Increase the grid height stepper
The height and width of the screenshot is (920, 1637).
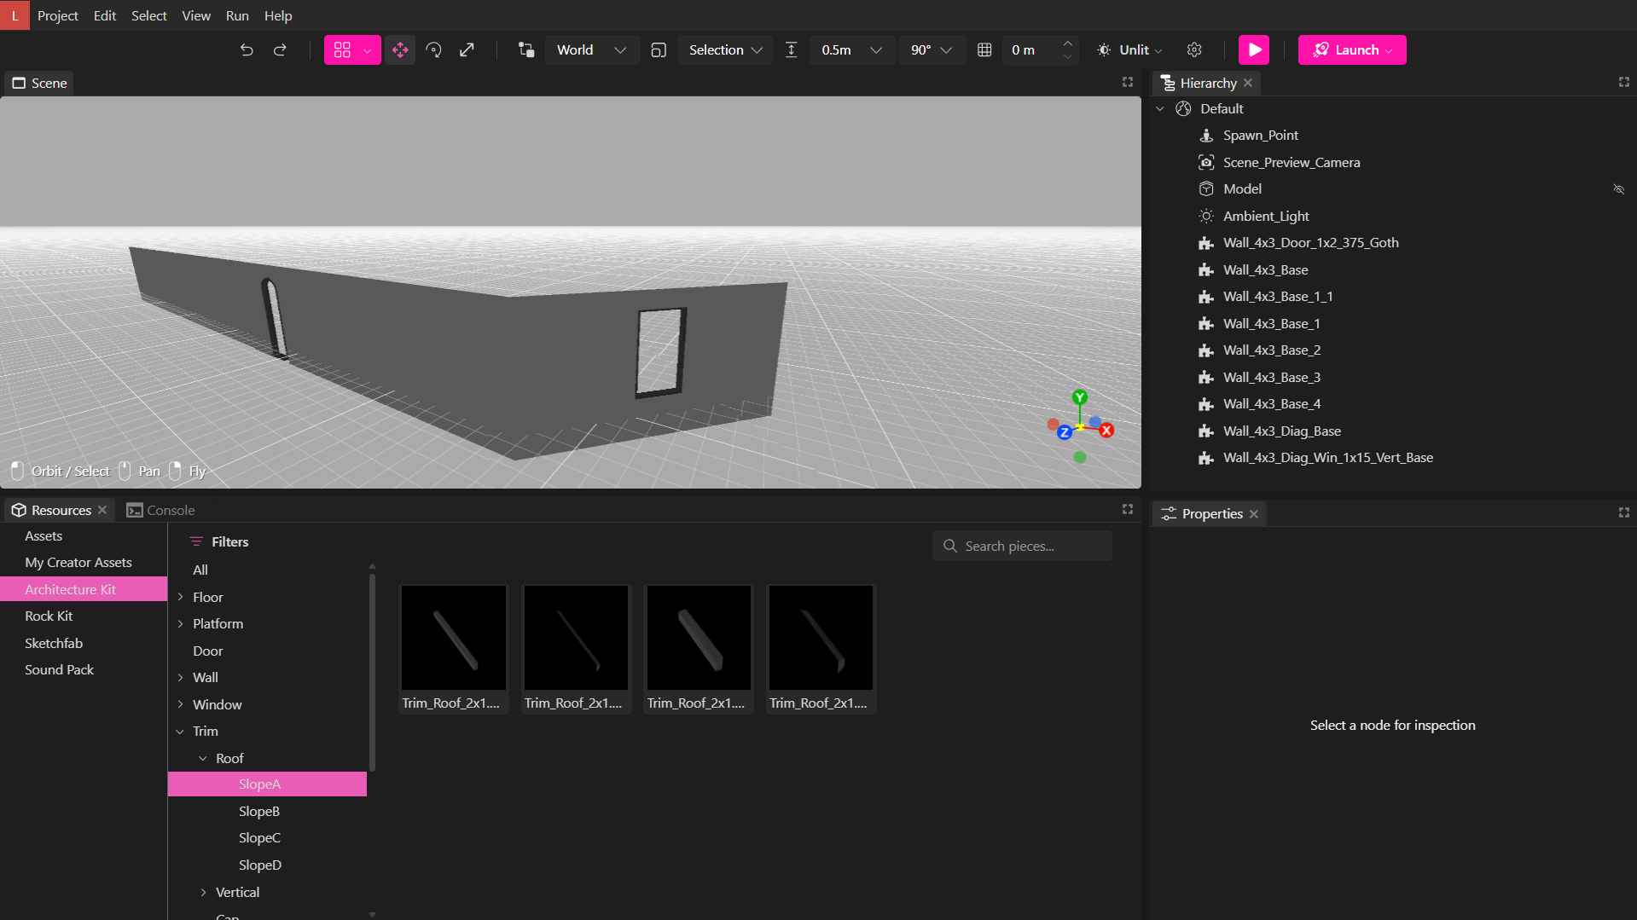(1067, 43)
